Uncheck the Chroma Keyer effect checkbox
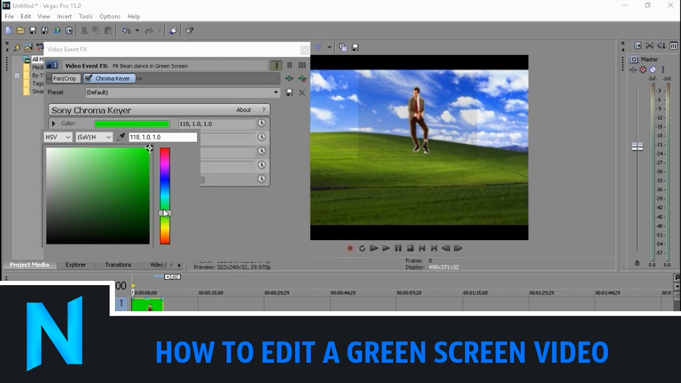 89,79
